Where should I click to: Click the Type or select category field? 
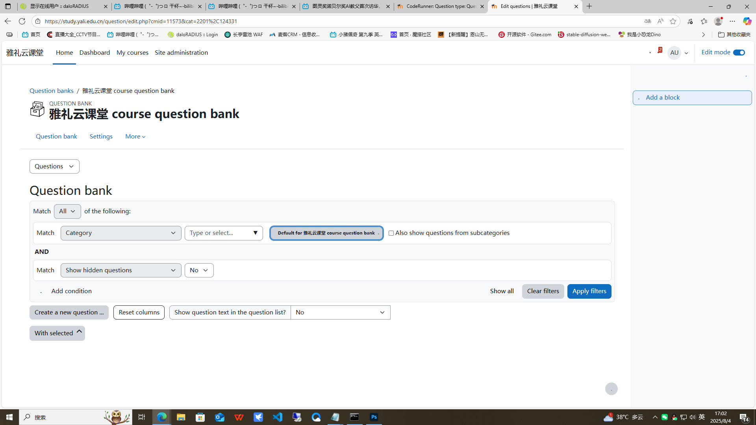224,233
